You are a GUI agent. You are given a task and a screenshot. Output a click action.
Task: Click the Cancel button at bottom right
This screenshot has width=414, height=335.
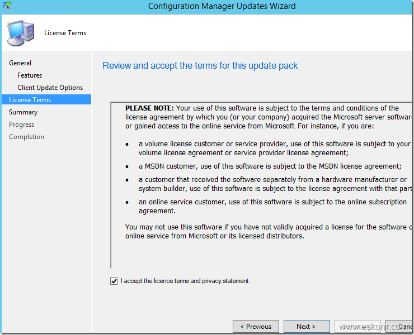pos(402,327)
